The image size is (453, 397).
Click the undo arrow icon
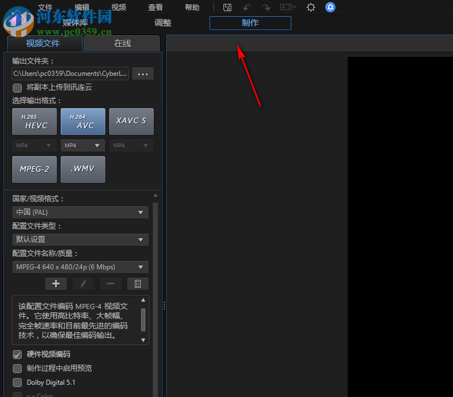tap(246, 7)
